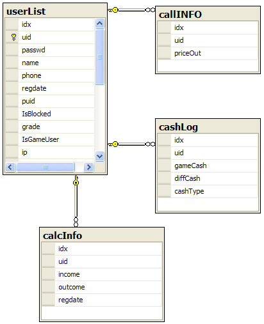This screenshot has width=264, height=324.
Task: Select the idx column in cashLog
Action: tap(208, 140)
